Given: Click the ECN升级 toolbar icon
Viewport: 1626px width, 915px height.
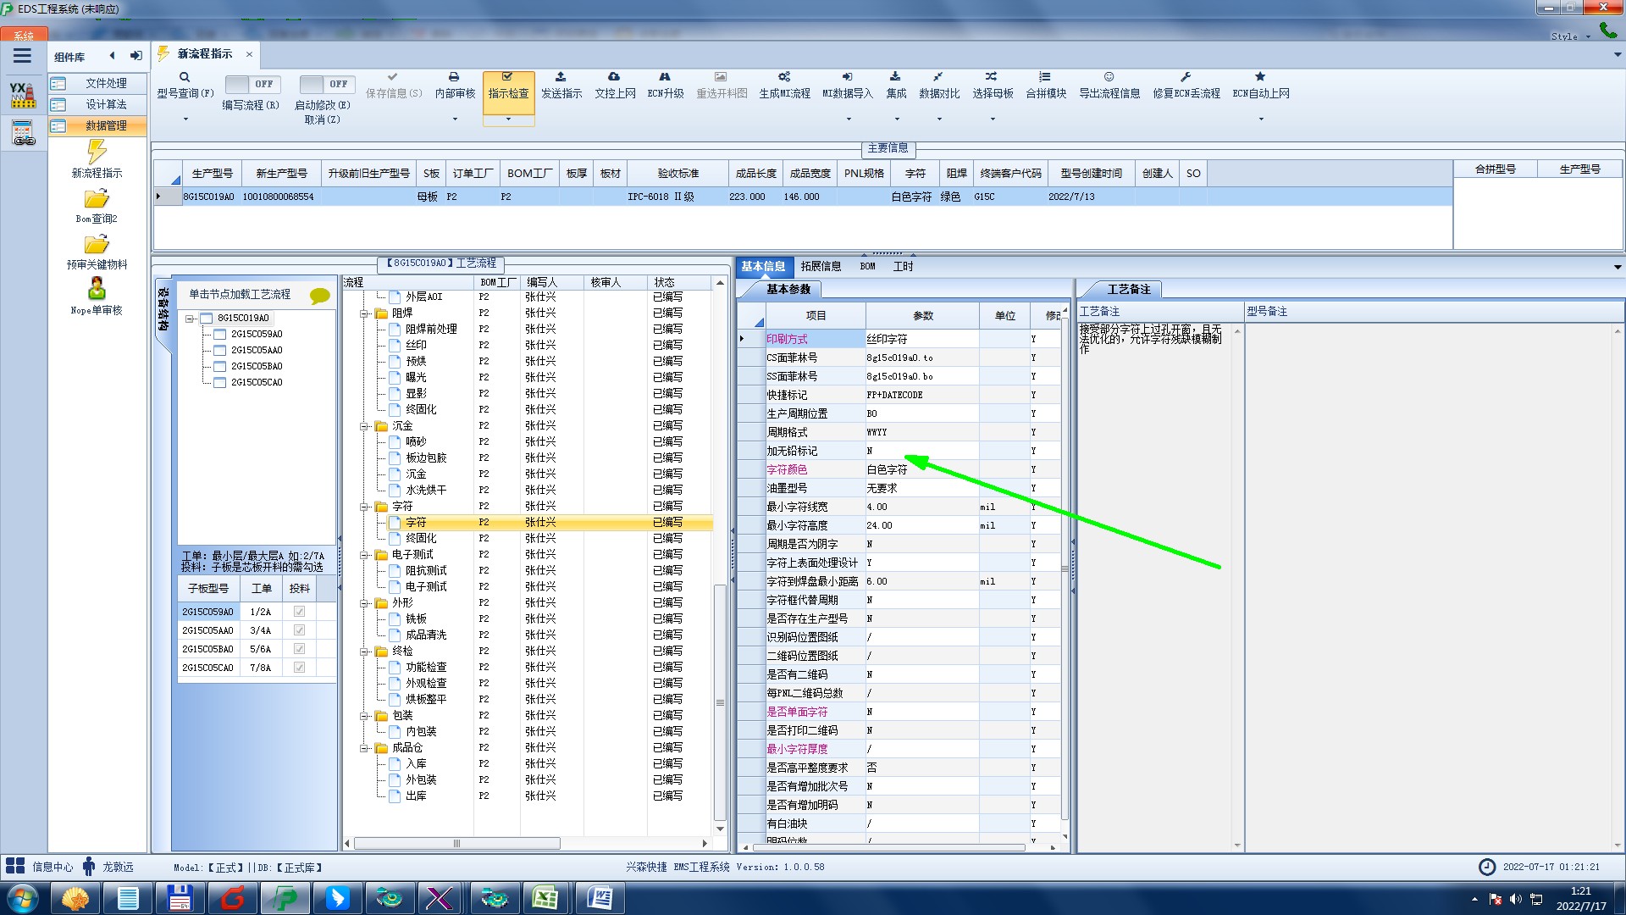Looking at the screenshot, I should pyautogui.click(x=665, y=77).
